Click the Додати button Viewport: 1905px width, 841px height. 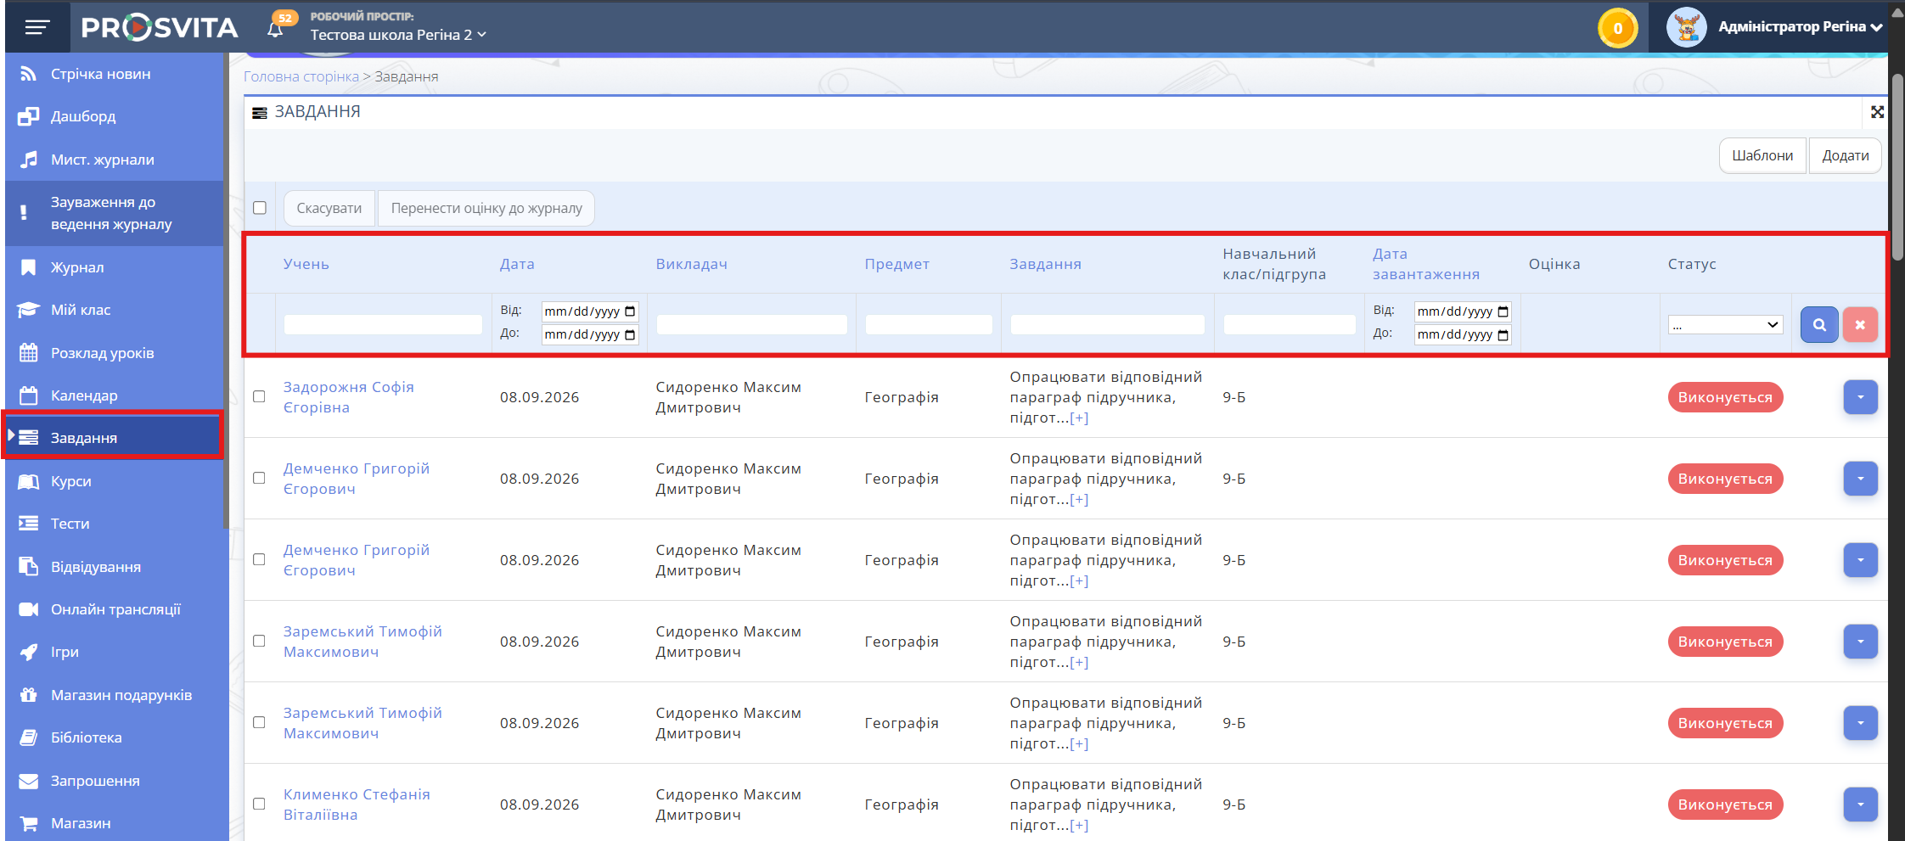1845,155
